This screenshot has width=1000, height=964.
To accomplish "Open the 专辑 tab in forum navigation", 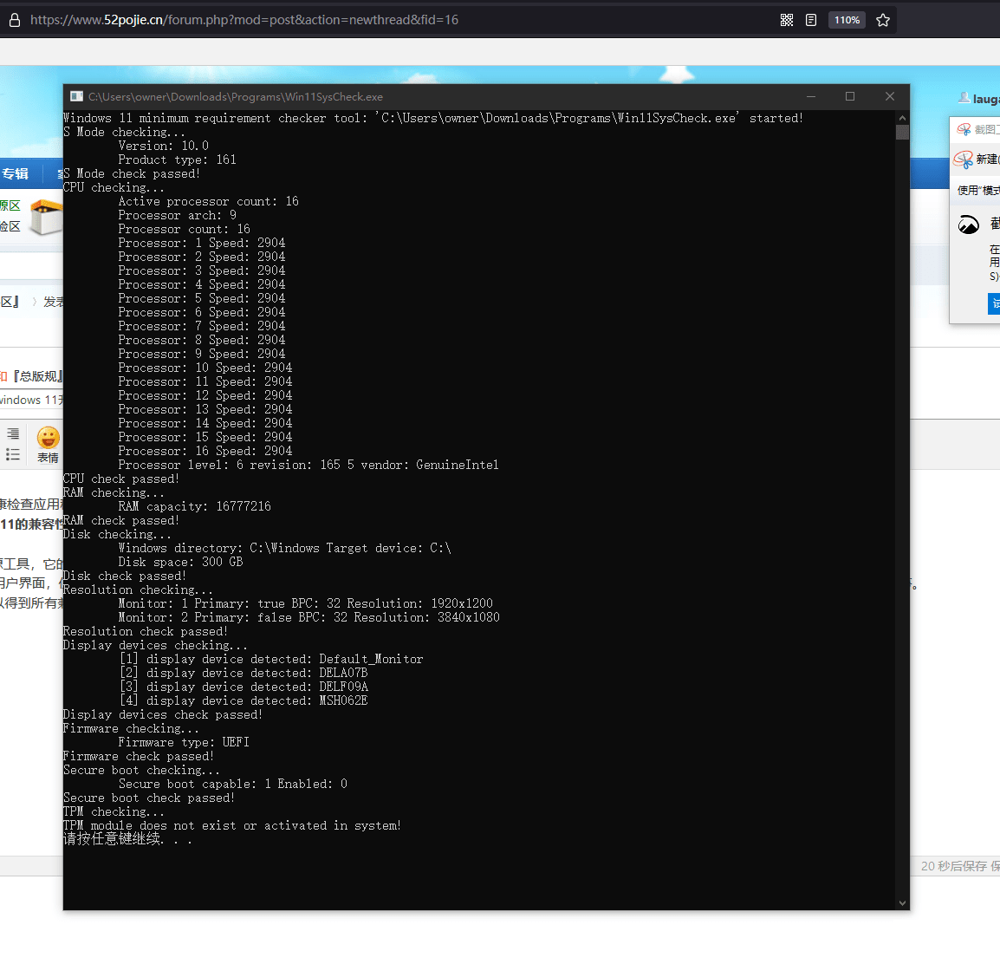I will (15, 173).
